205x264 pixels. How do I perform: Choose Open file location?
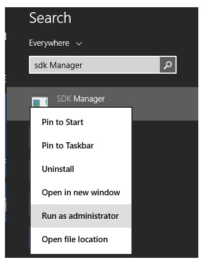81,239
